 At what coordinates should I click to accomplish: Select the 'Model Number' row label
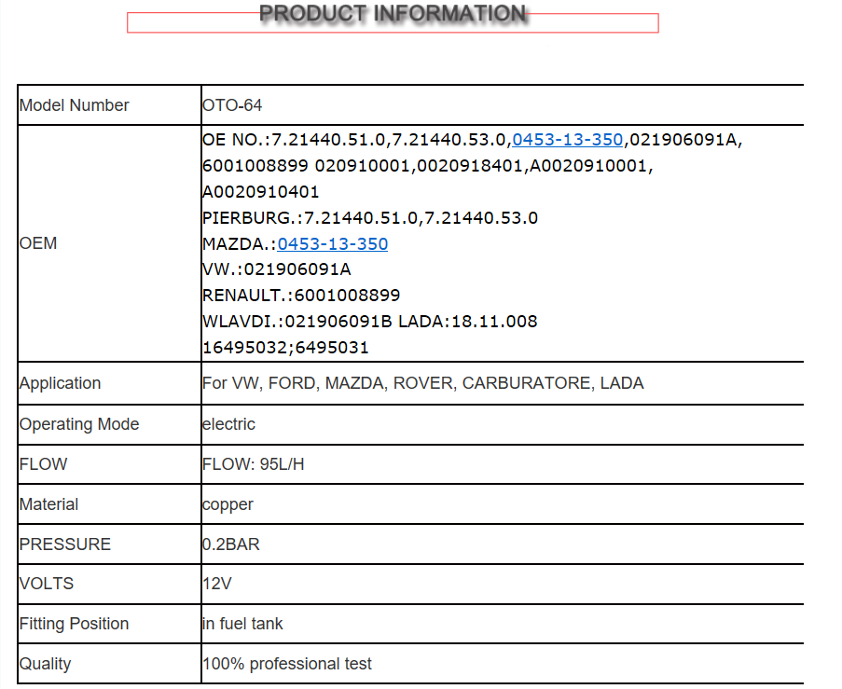(74, 105)
